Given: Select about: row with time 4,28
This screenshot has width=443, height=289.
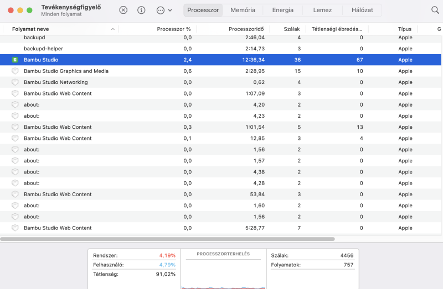Looking at the screenshot, I should 220,183.
